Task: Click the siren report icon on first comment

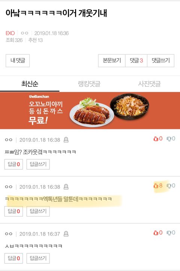Action: (x=66, y=140)
